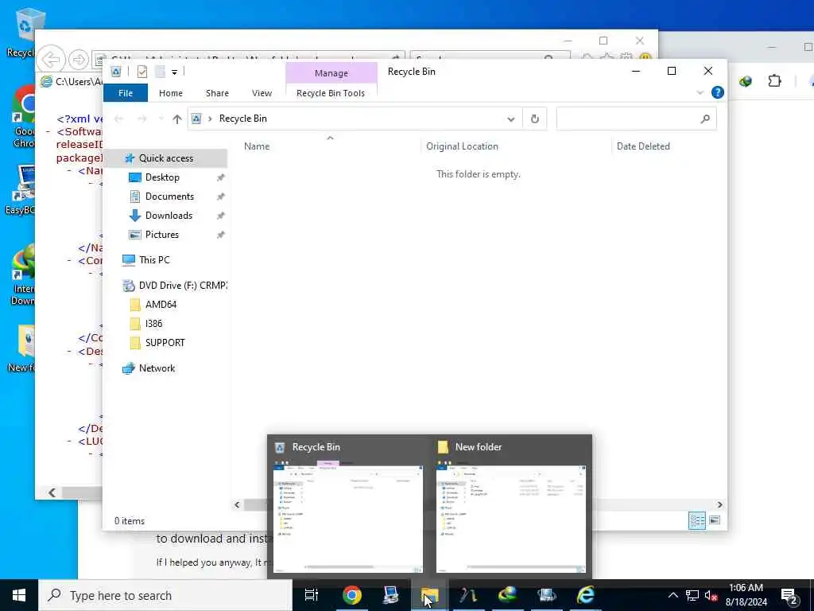
Task: Open Google Chrome from the taskbar
Action: pos(351,595)
